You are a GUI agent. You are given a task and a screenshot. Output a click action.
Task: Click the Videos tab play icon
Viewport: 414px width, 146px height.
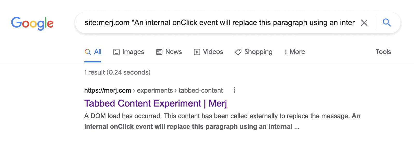(x=197, y=52)
